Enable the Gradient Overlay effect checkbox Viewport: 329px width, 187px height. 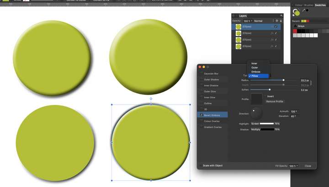[x=202, y=127]
